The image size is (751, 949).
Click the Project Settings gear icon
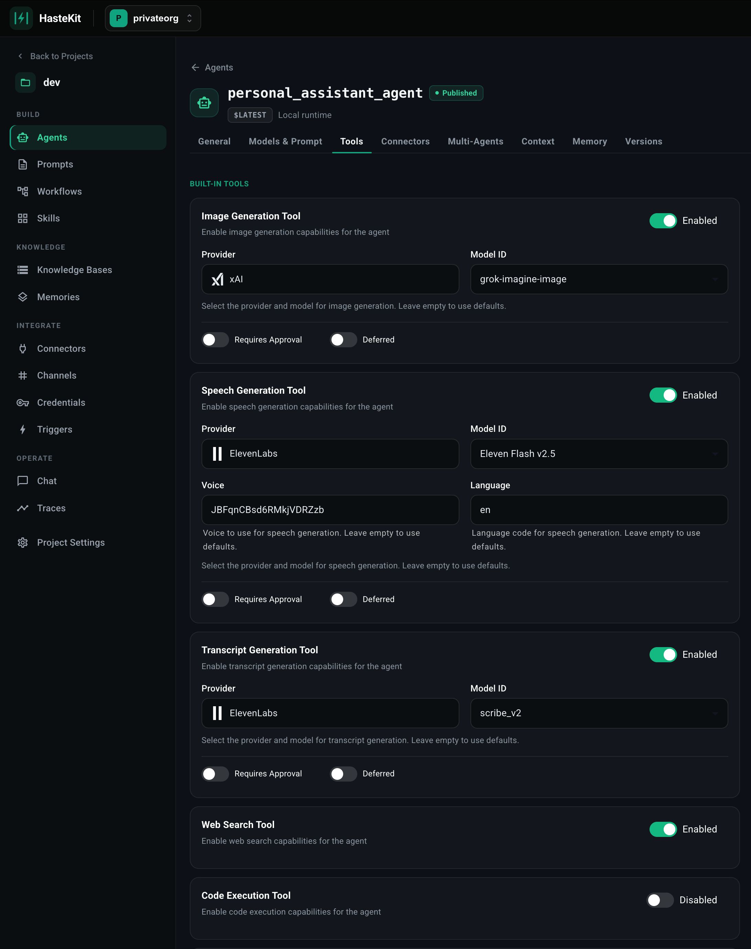[x=23, y=543]
